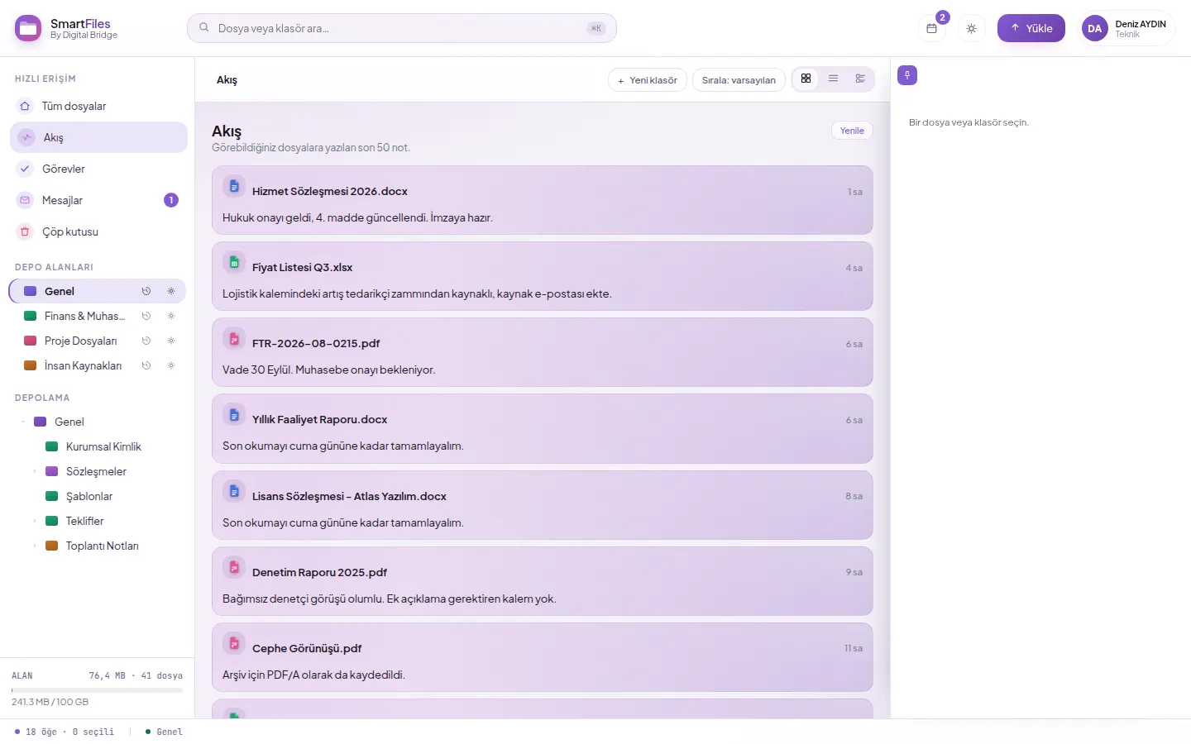Expand the Teklifler folder
Image resolution: width=1191 pixels, height=744 pixels.
(x=34, y=521)
